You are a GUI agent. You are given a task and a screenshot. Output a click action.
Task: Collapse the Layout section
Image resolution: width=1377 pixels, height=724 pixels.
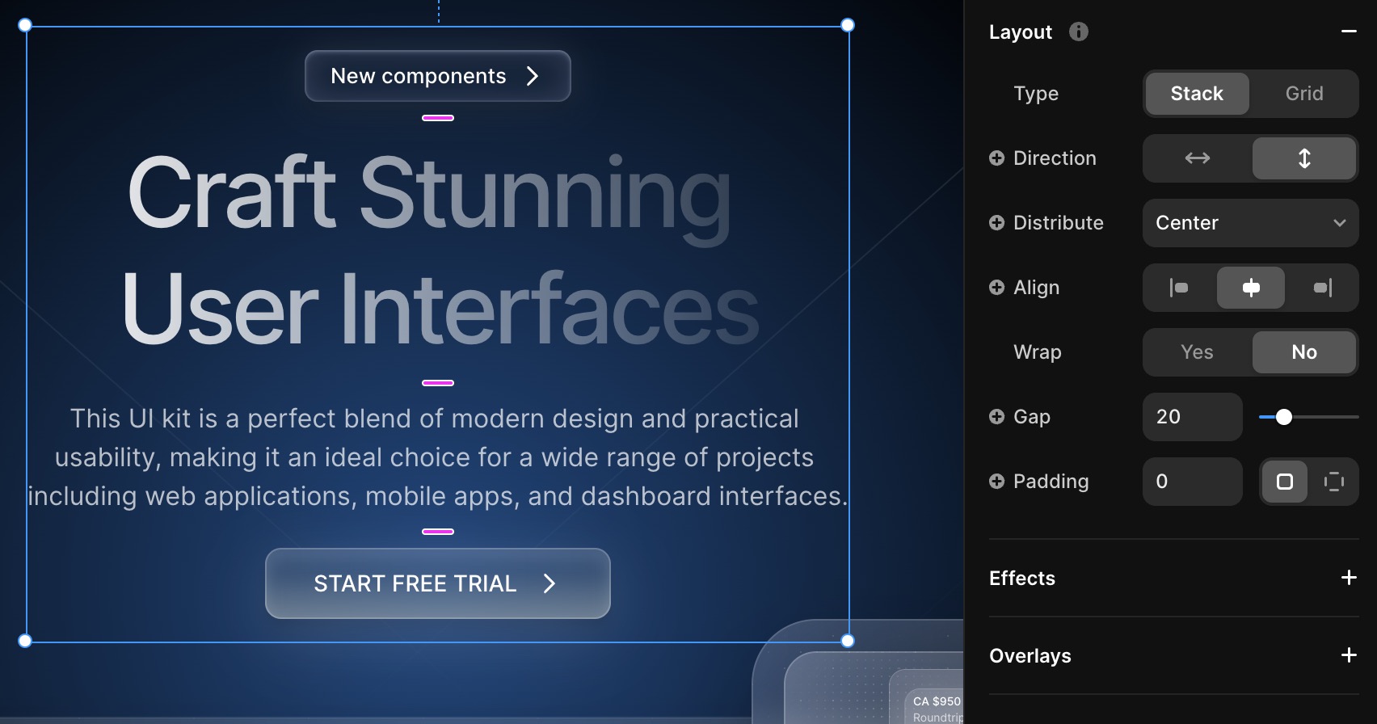1349,32
